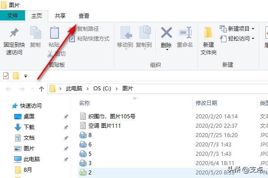The width and height of the screenshot is (268, 178).
Task: Switch to the 查看 ribbon tab
Action: (84, 16)
